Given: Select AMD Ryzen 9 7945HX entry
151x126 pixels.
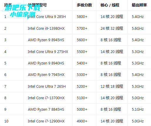Looking at the screenshot, I should [x=46, y=75].
